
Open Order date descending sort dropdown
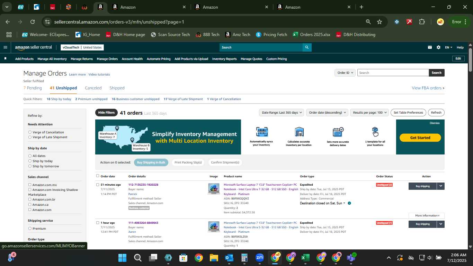(x=327, y=113)
